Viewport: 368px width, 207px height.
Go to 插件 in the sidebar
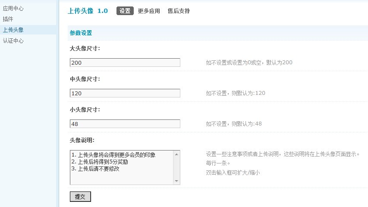click(8, 19)
